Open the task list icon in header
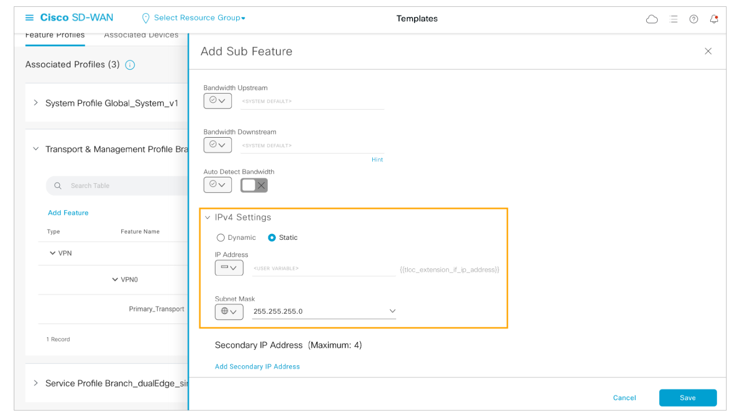 [673, 19]
